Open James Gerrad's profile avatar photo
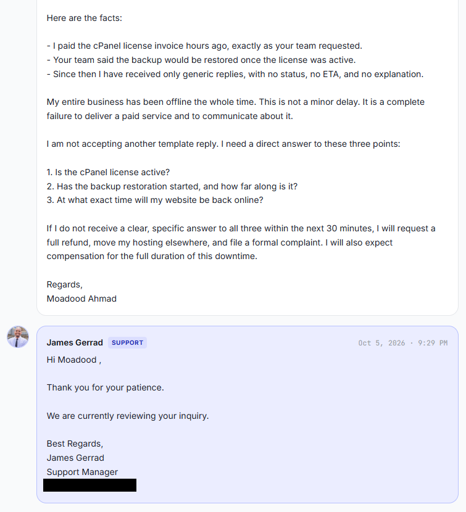The height and width of the screenshot is (512, 466). (18, 337)
